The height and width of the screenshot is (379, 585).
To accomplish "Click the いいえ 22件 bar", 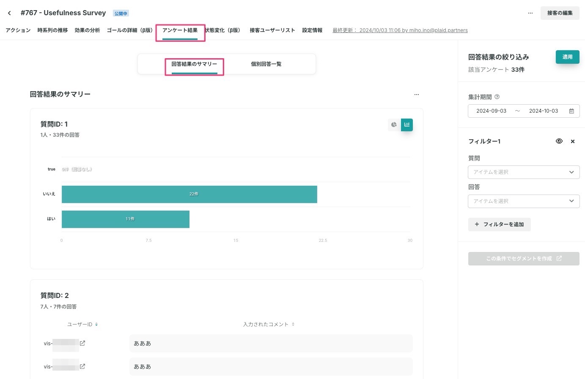I will (190, 194).
